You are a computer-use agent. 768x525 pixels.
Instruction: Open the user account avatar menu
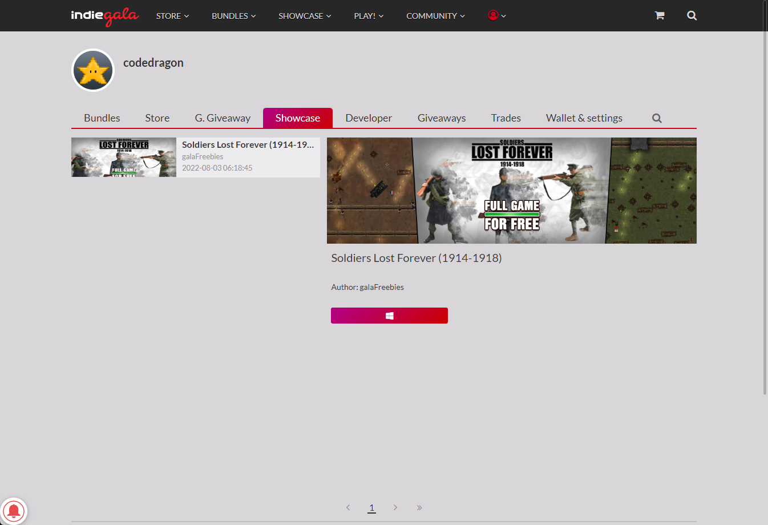click(497, 15)
